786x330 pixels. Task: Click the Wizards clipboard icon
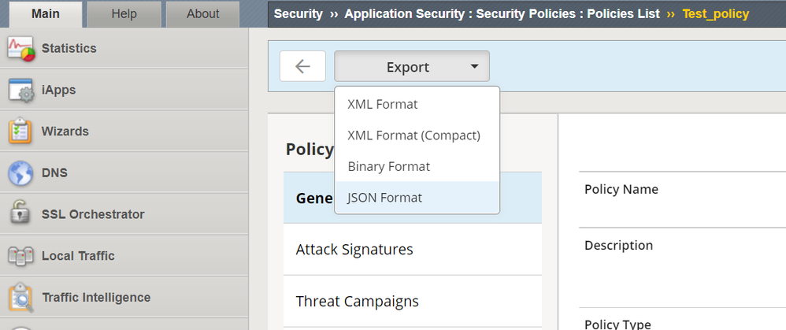tap(20, 132)
